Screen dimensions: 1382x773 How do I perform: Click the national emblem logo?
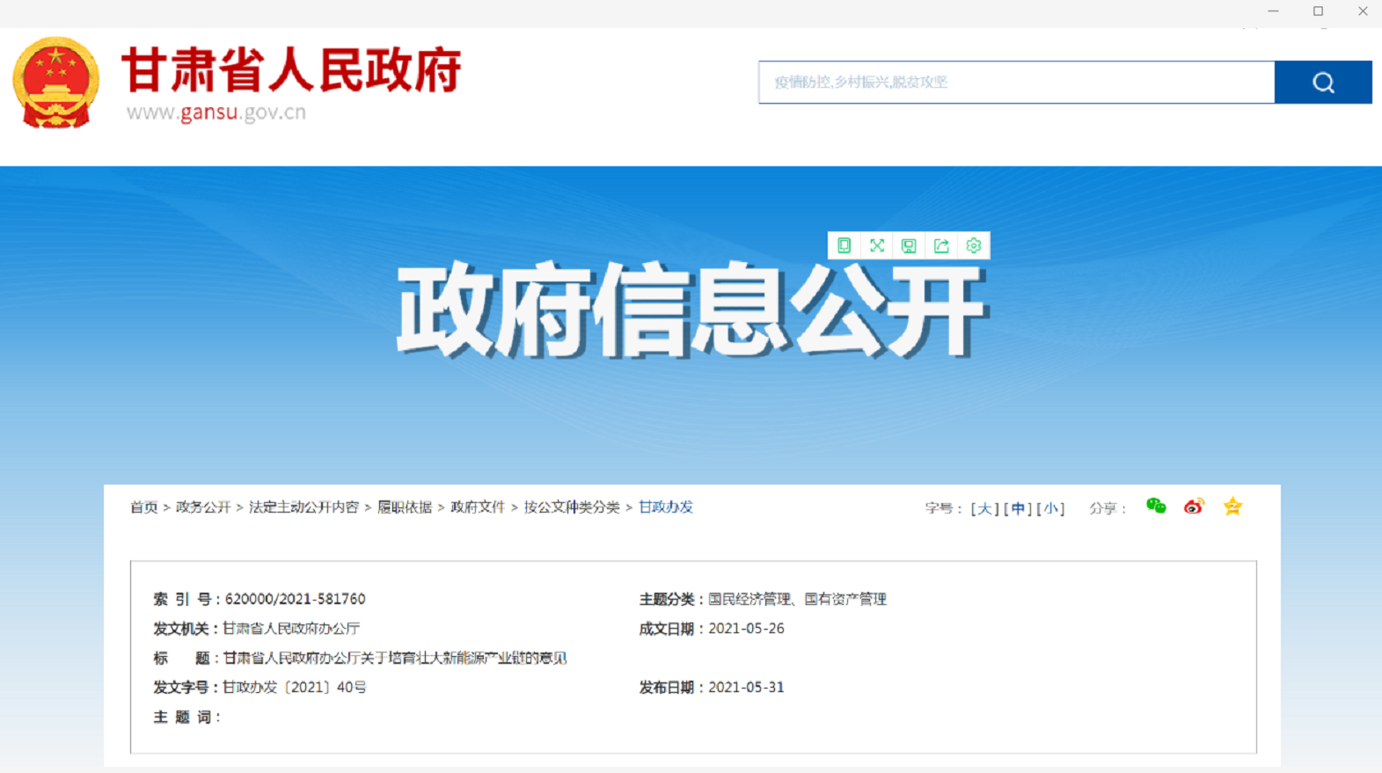55,83
